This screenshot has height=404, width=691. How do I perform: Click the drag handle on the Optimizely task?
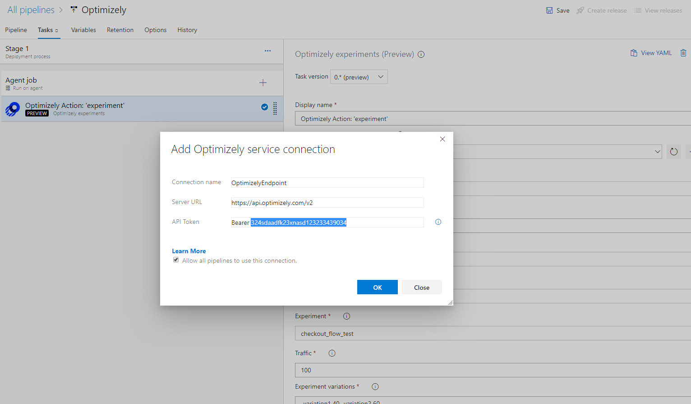(x=275, y=108)
